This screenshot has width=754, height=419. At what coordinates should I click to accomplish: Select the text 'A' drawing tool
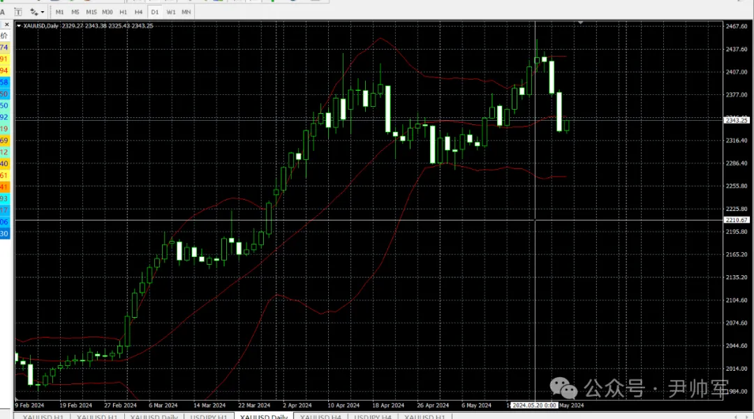(x=3, y=12)
